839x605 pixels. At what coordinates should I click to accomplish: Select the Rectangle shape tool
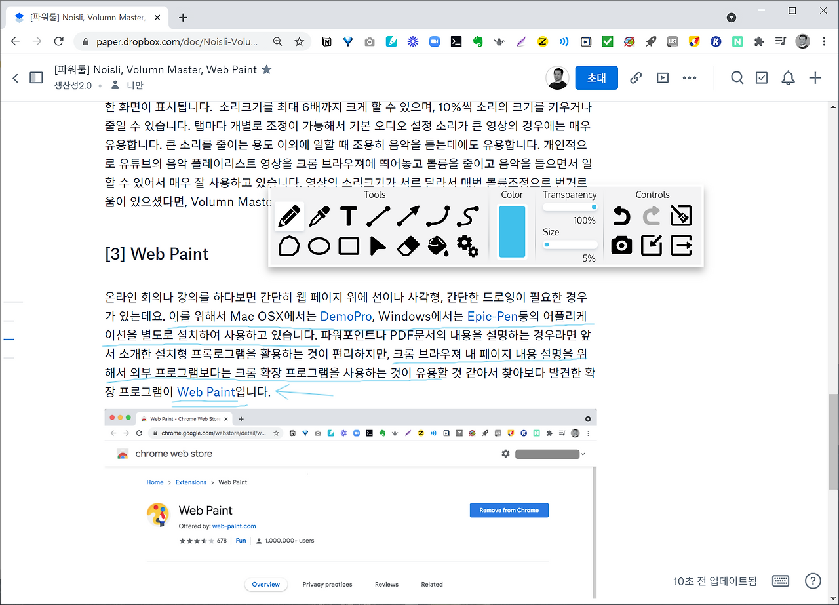pyautogui.click(x=349, y=246)
